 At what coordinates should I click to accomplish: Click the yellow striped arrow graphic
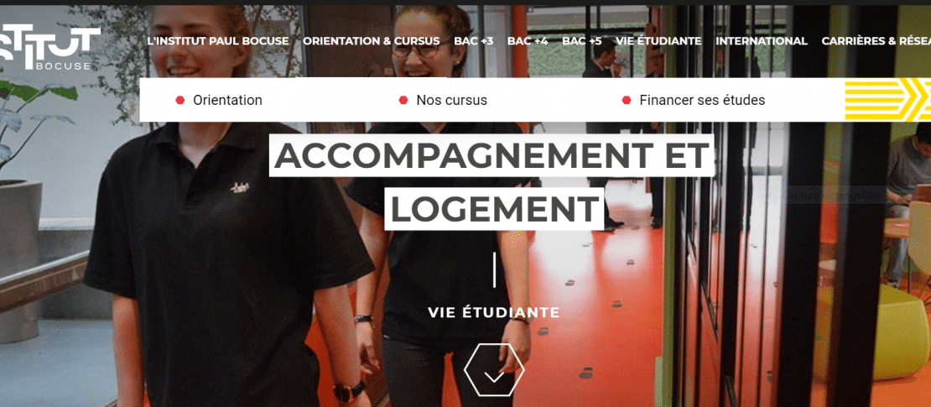click(887, 99)
